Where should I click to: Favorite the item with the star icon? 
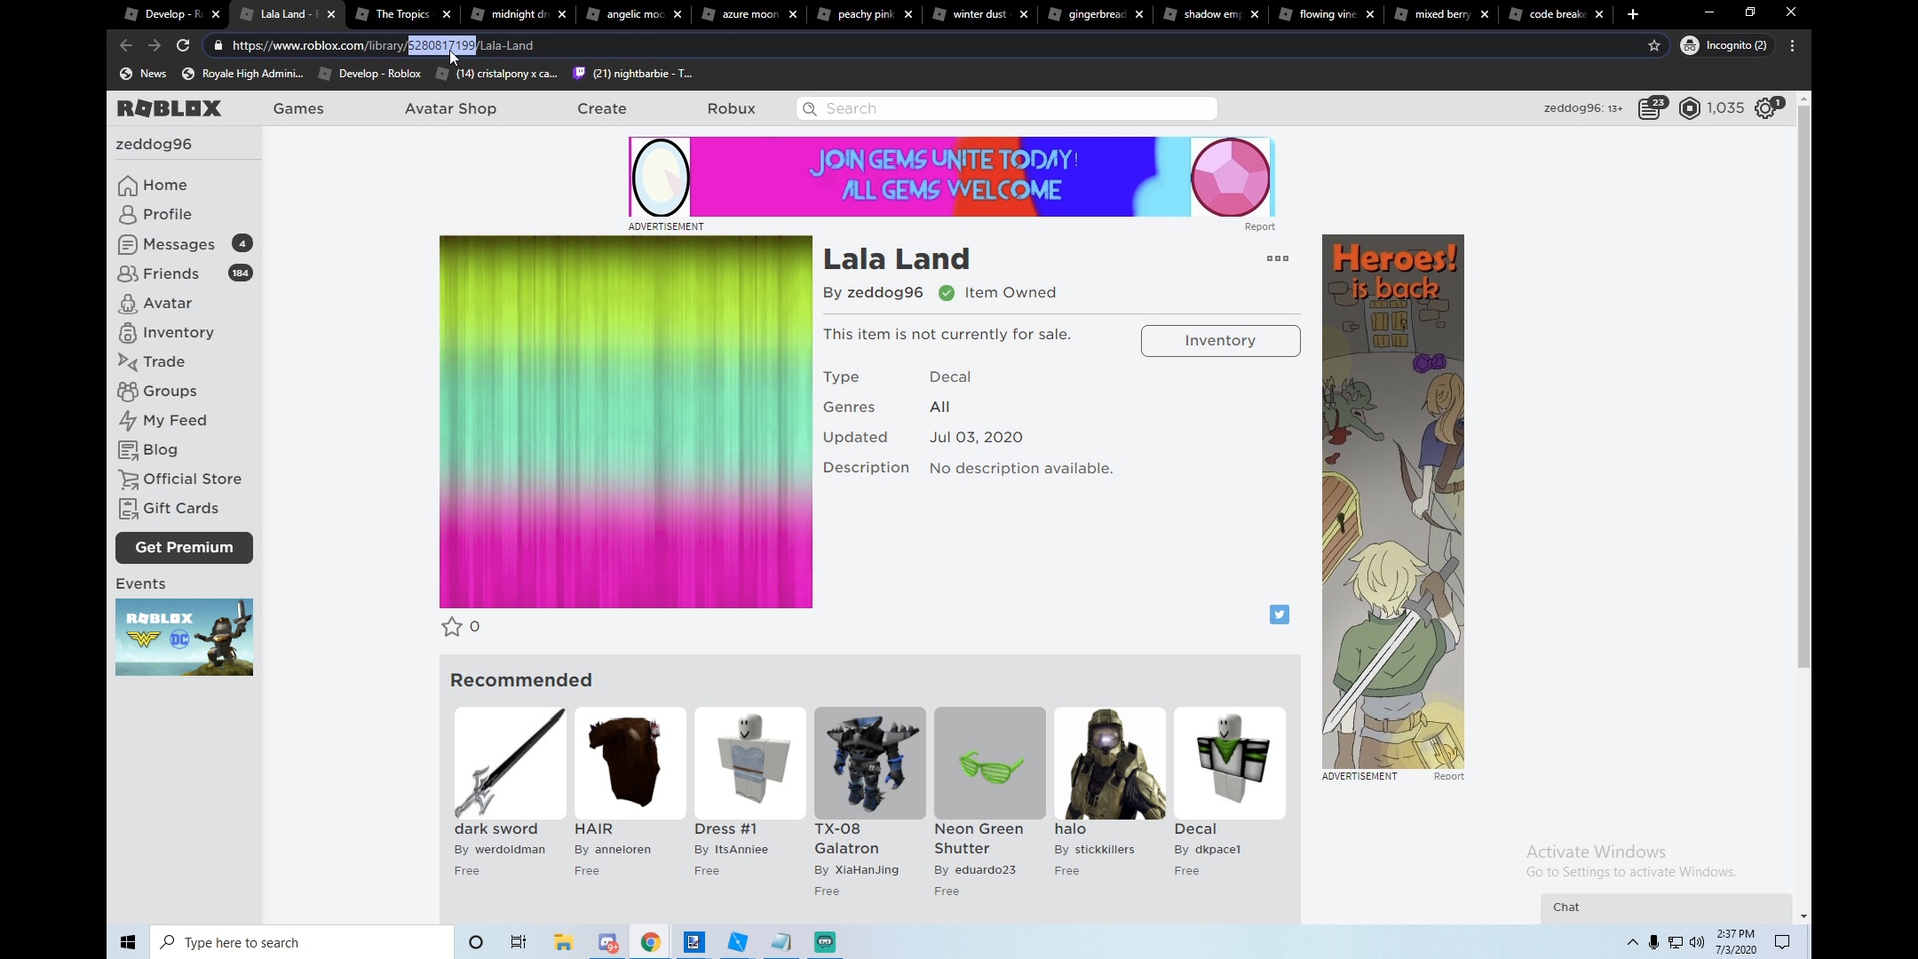pyautogui.click(x=451, y=627)
